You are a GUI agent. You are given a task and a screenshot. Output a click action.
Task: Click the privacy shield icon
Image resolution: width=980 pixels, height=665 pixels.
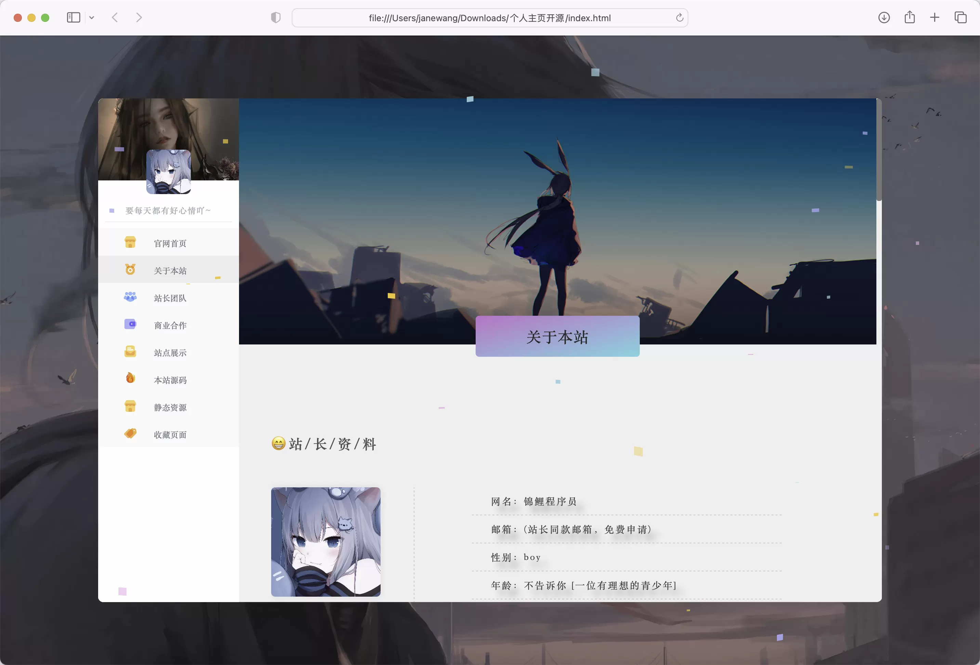[275, 18]
